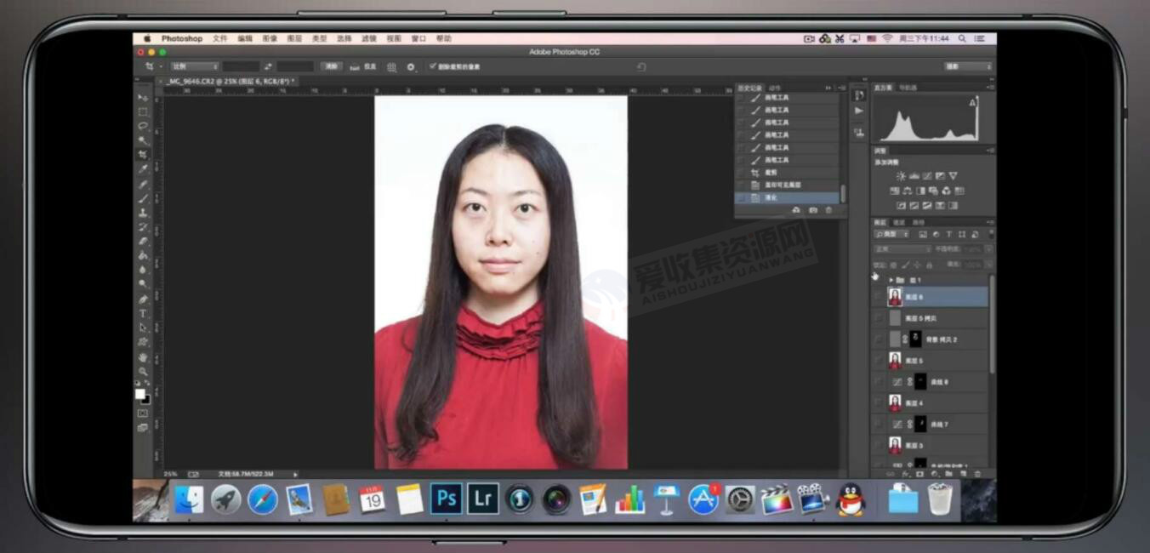Click the 清除 button in the options bar
Screen dimensions: 1150x553
click(x=330, y=66)
